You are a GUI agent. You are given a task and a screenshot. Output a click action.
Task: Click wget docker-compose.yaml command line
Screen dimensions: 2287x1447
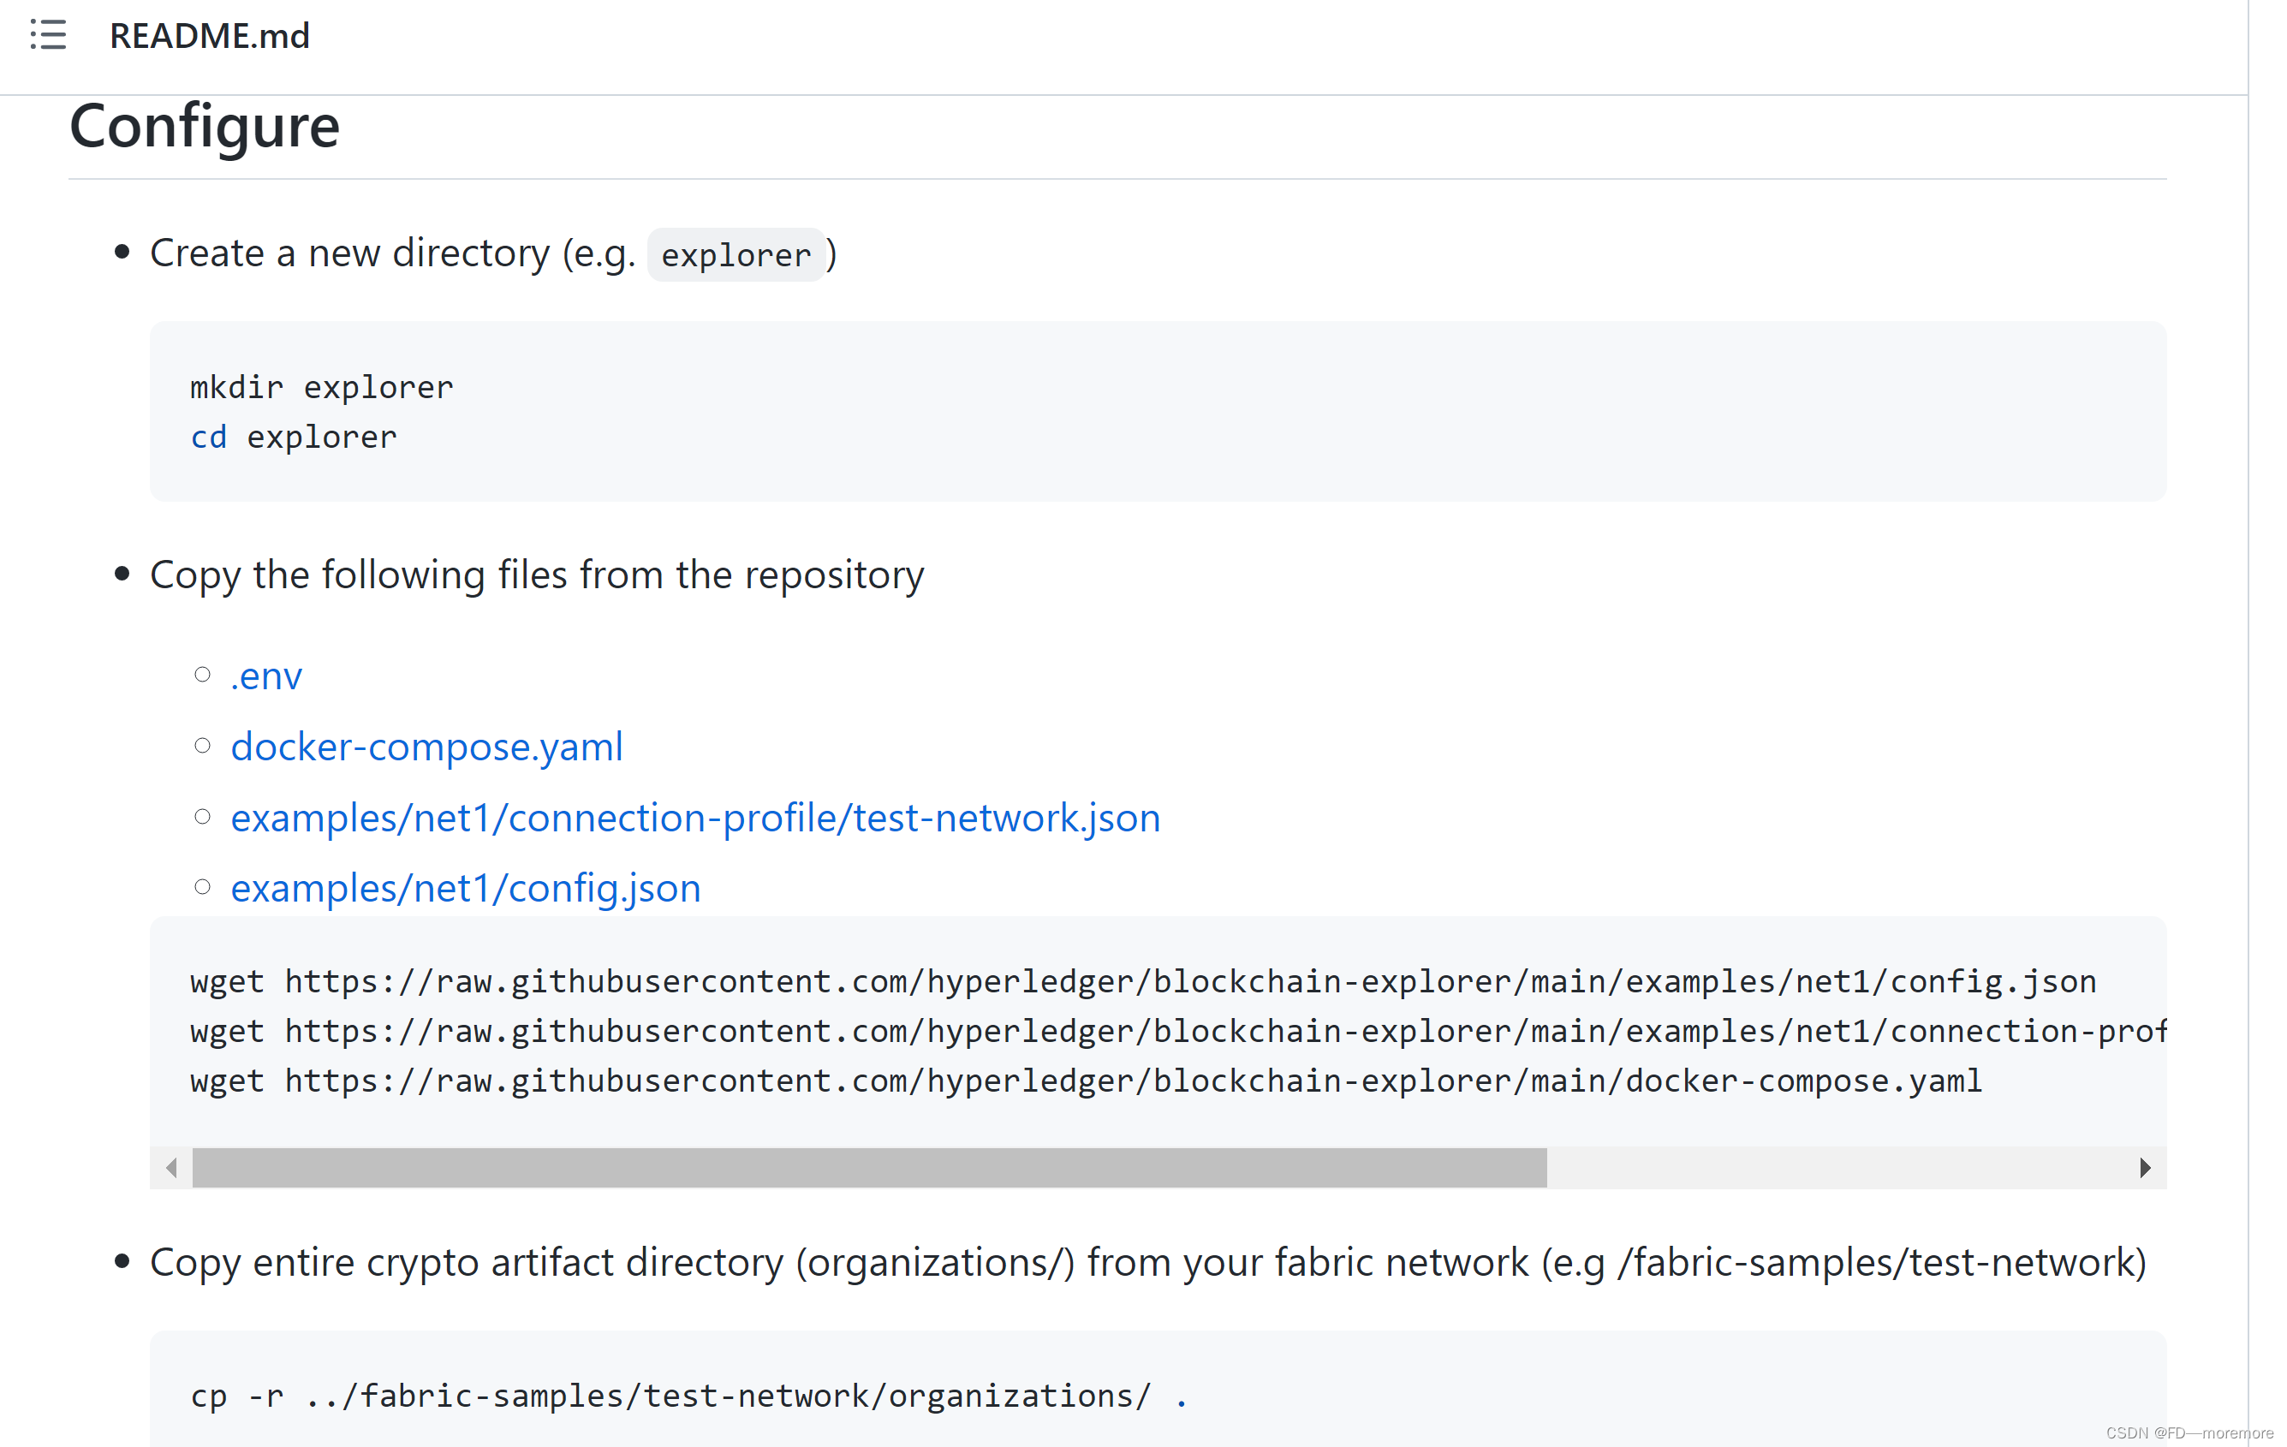click(1085, 1081)
